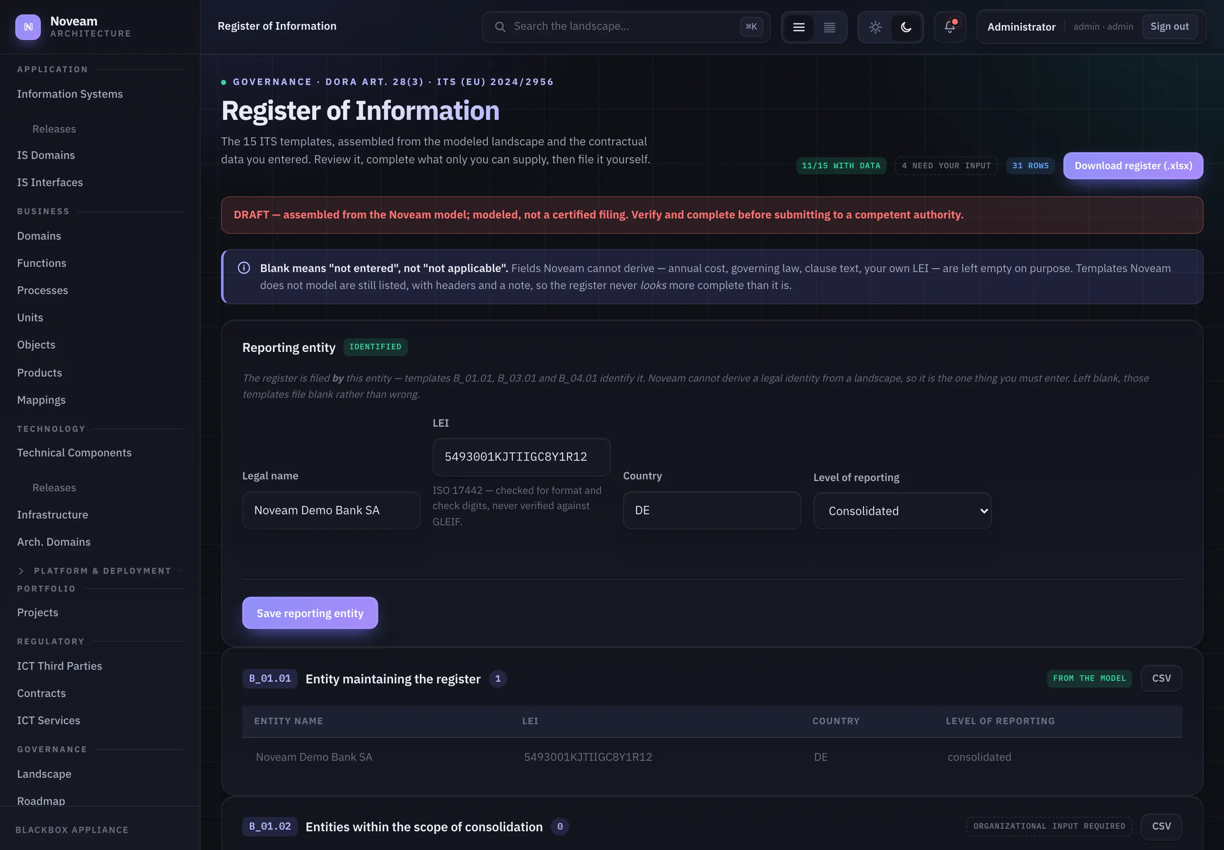The width and height of the screenshot is (1224, 850).
Task: Open ICT Services page
Action: [x=48, y=720]
